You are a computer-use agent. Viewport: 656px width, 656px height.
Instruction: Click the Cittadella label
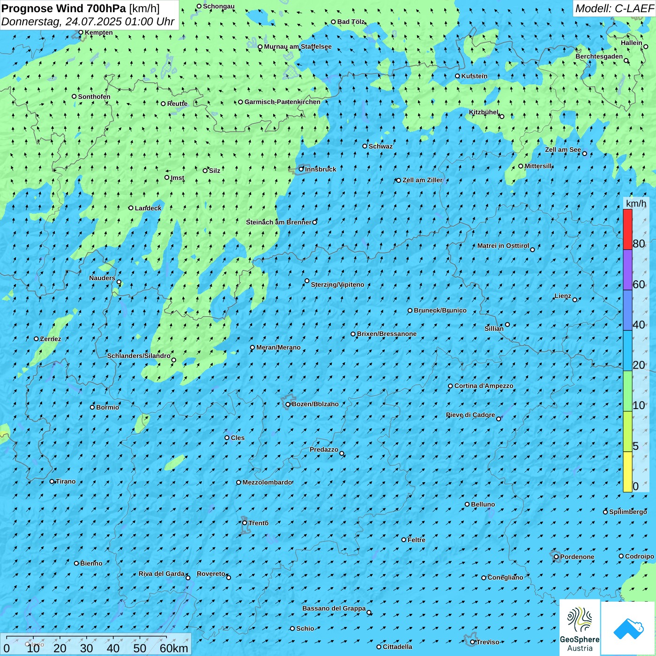pos(397,647)
